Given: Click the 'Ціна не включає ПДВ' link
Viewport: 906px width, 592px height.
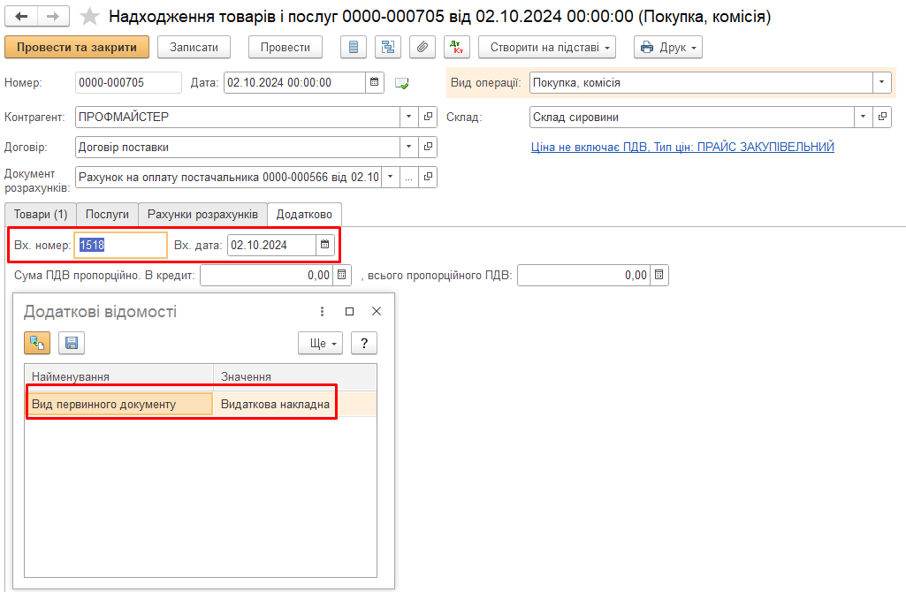Looking at the screenshot, I should (x=682, y=147).
